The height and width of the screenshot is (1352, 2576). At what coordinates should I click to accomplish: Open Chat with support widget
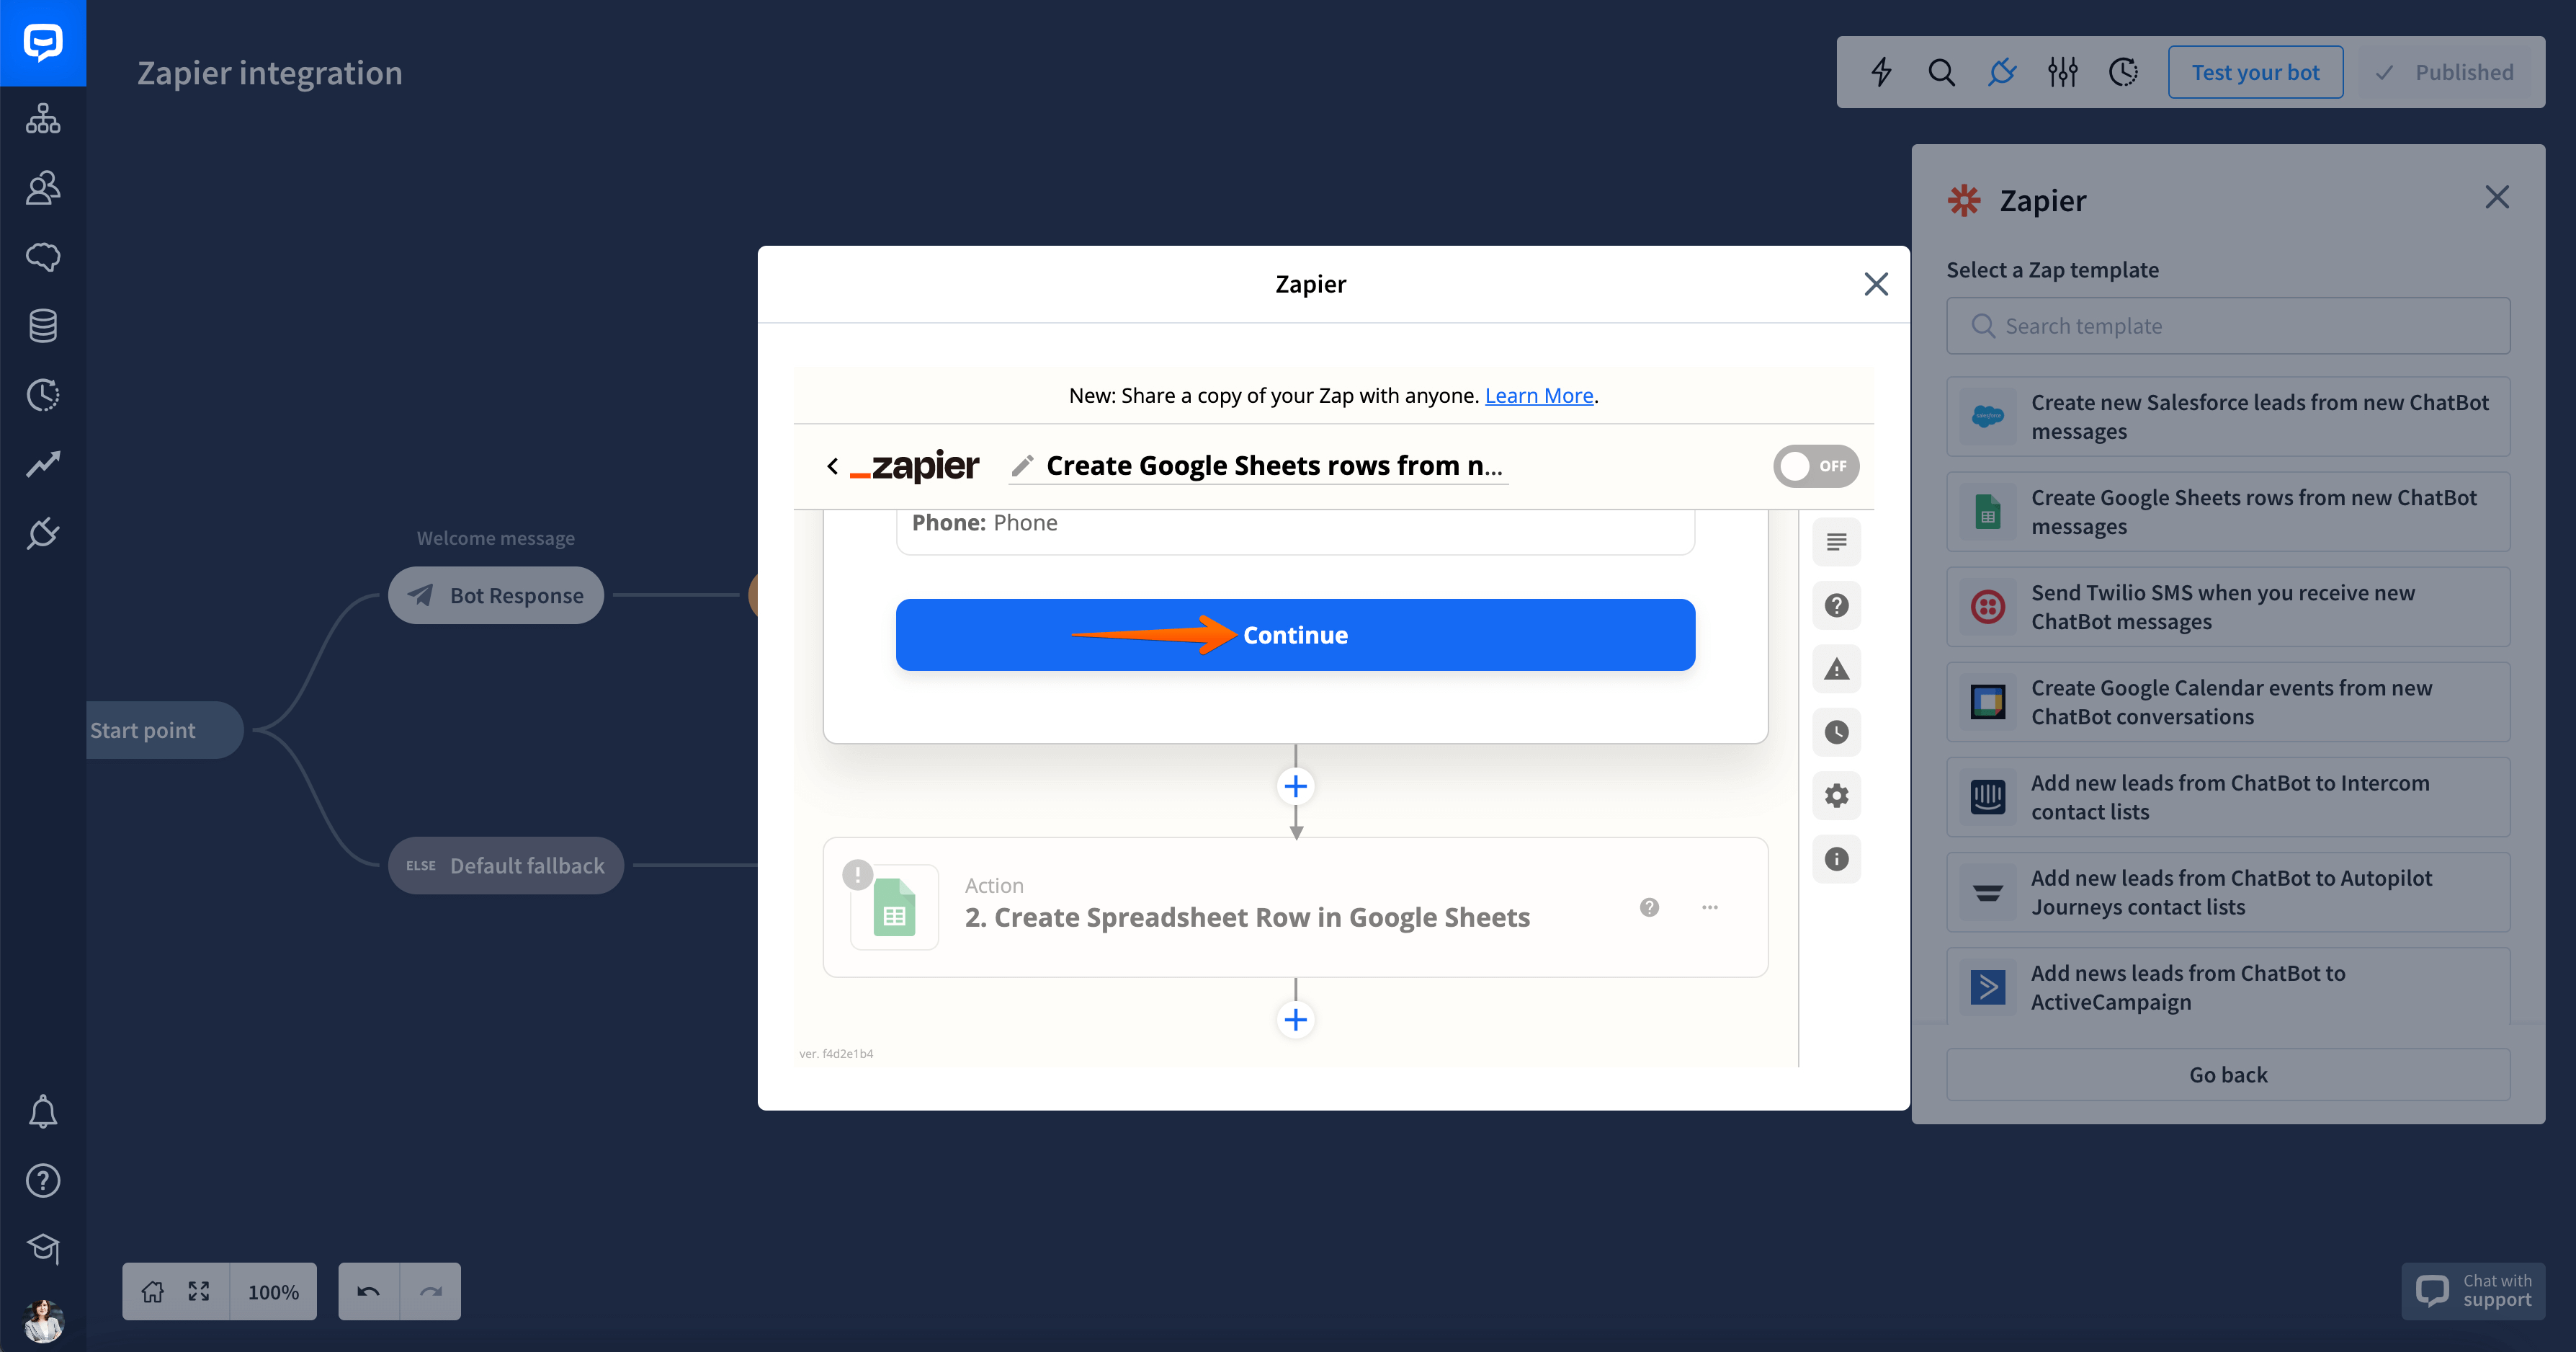coord(2473,1291)
